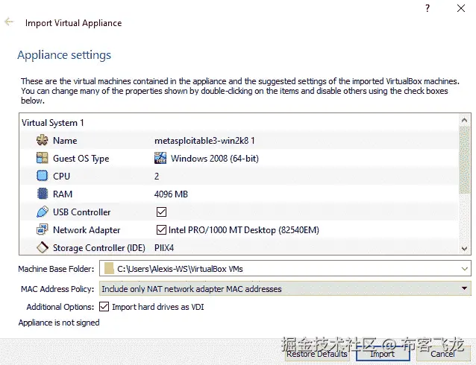Click the Guest OS Type label
Image resolution: width=476 pixels, height=365 pixels.
pyautogui.click(x=81, y=159)
